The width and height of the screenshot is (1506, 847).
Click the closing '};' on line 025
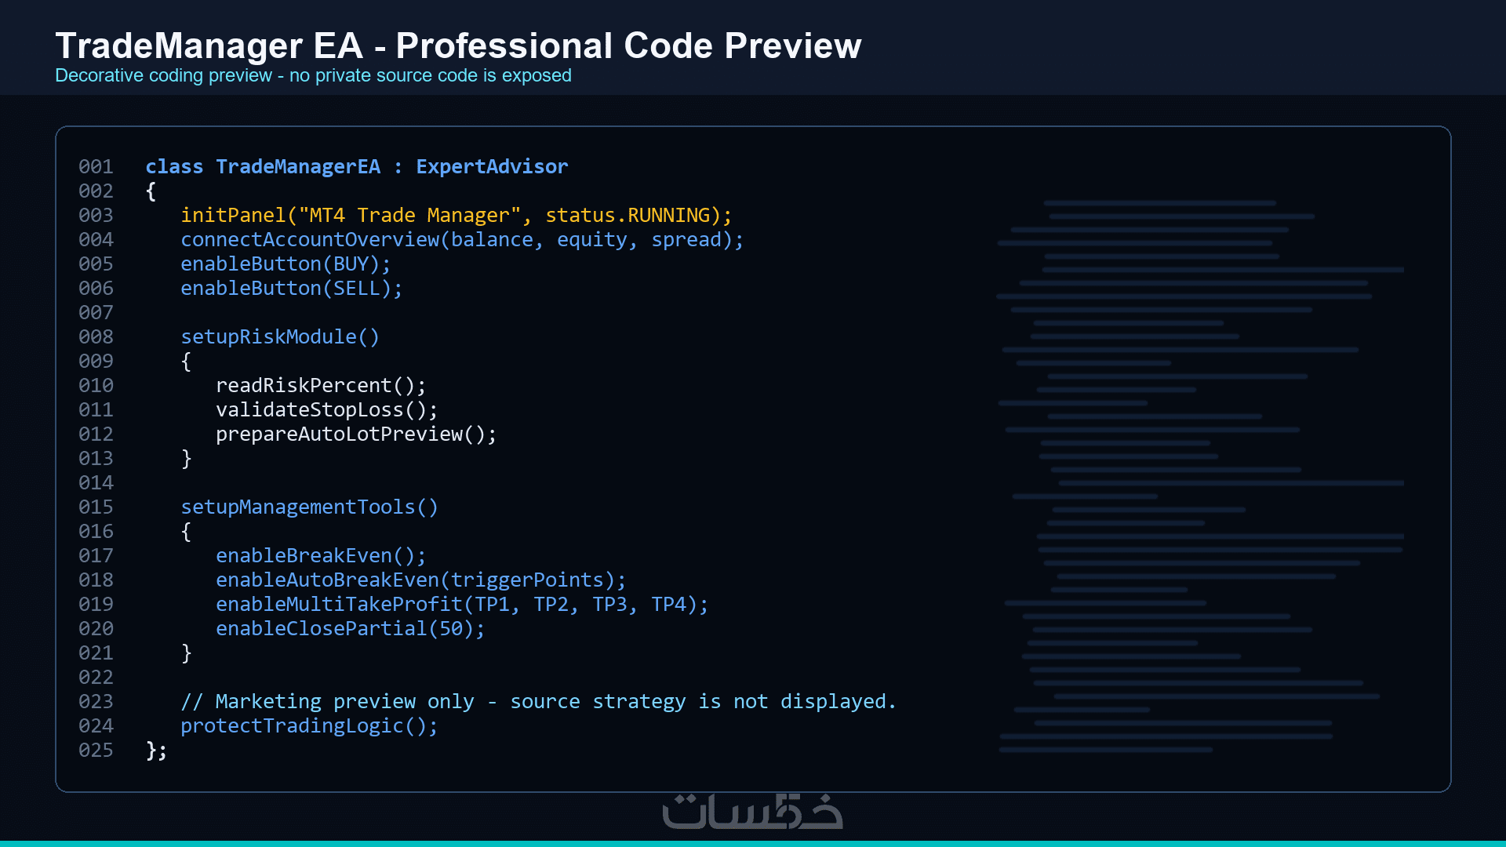coord(156,751)
